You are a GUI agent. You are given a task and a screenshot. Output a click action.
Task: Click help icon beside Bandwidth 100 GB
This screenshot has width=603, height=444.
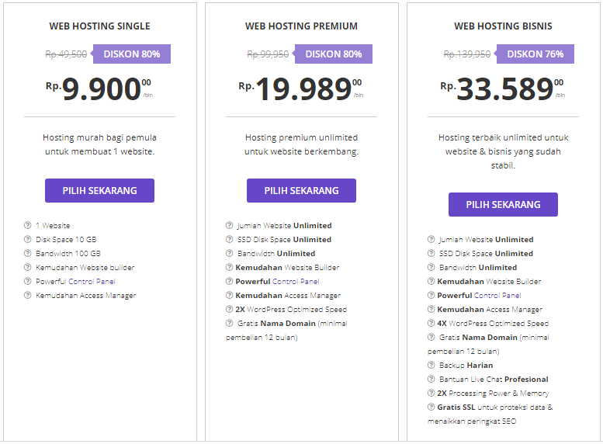click(x=28, y=254)
